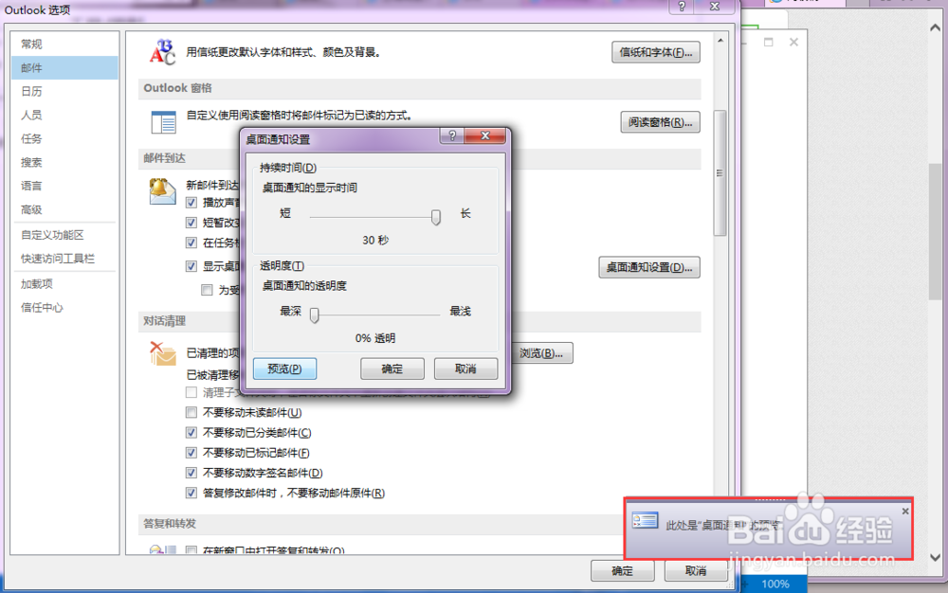The image size is (948, 593).
Task: Open 自定义功能区 settings
Action: coord(64,235)
